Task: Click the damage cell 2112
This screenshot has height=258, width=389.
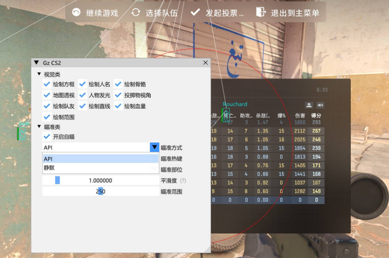Action: (x=300, y=131)
